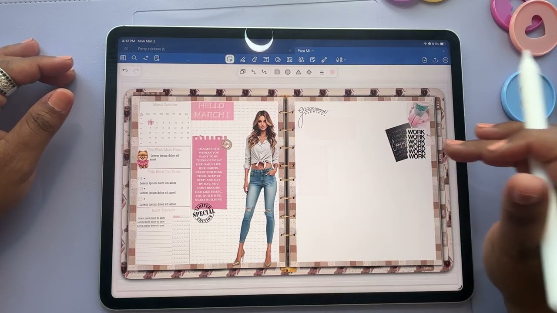Open the sidebar thumbnails panel icon
Image resolution: width=557 pixels, height=313 pixels.
pos(123,58)
